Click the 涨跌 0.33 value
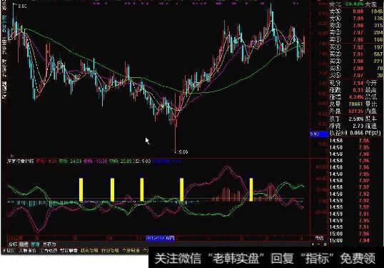This screenshot has height=268, width=384. (358, 90)
